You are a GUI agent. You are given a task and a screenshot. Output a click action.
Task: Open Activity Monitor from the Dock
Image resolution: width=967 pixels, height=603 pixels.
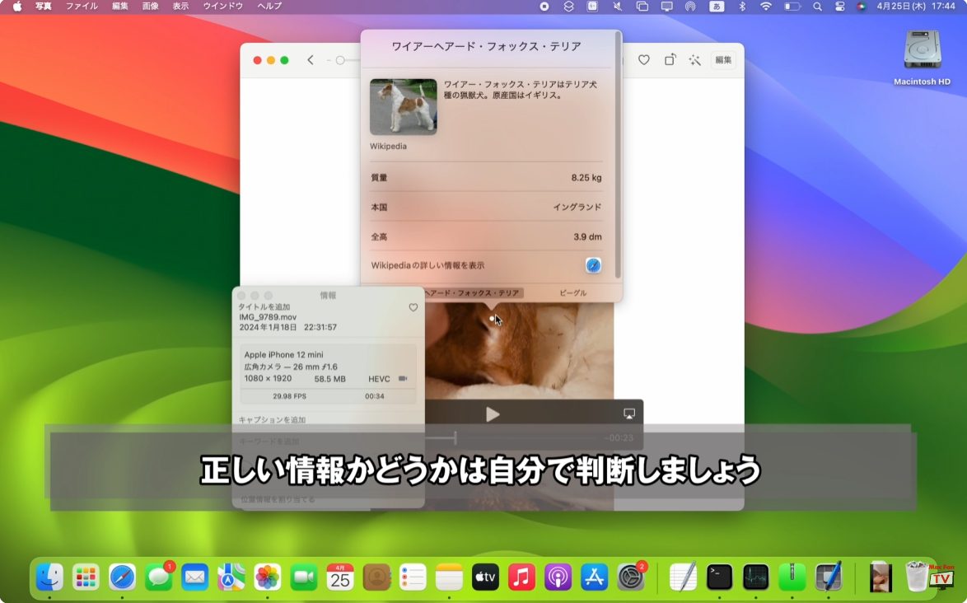pyautogui.click(x=756, y=577)
